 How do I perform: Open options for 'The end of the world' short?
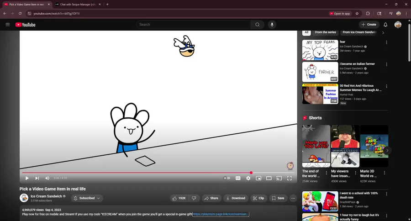point(327,173)
